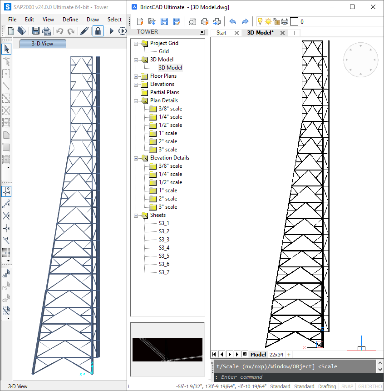Collapse the Sheets tree node

pyautogui.click(x=136, y=216)
